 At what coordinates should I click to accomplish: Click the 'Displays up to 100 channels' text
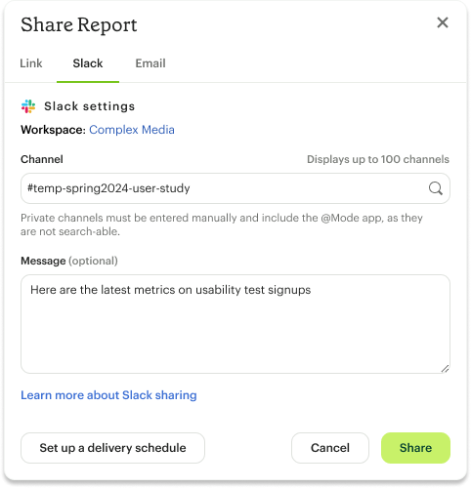click(378, 159)
